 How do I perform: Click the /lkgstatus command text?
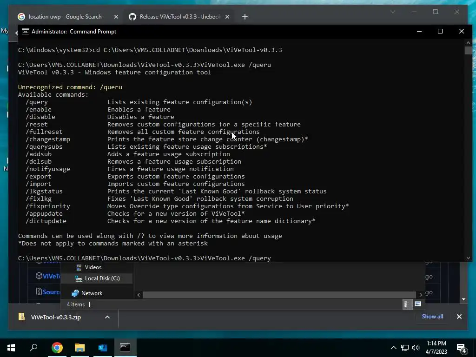44,191
